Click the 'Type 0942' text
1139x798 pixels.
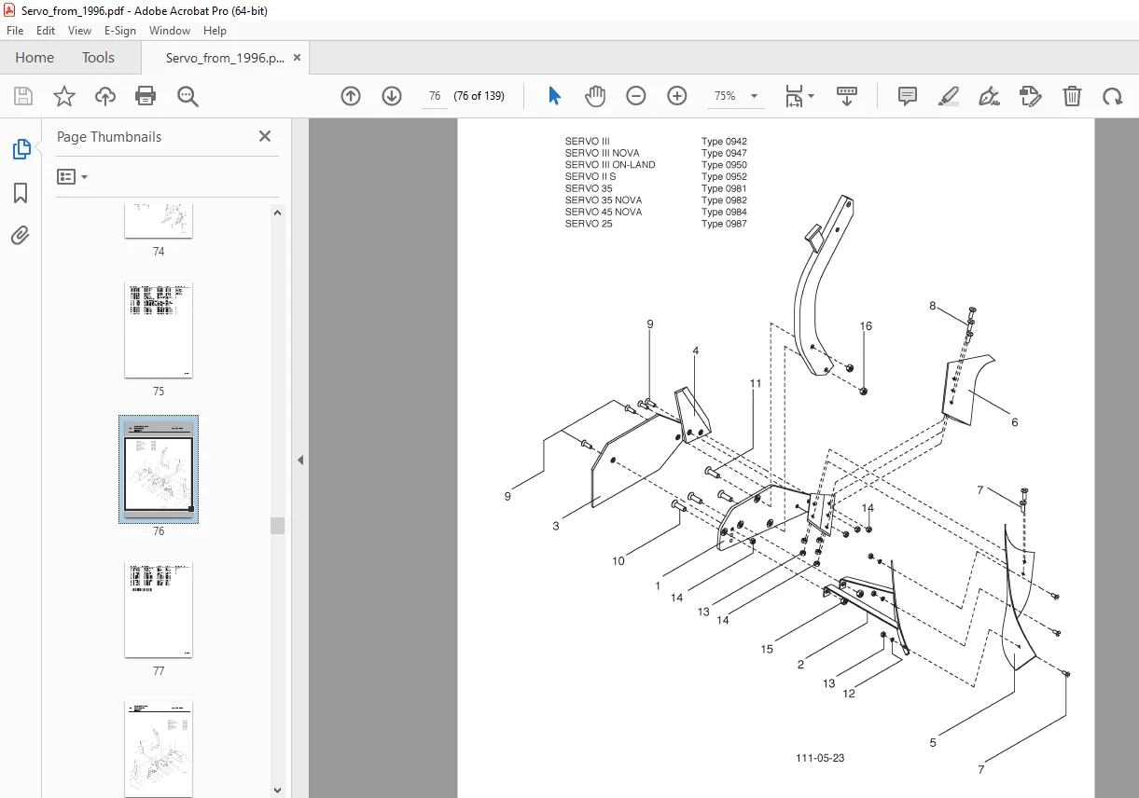(724, 142)
